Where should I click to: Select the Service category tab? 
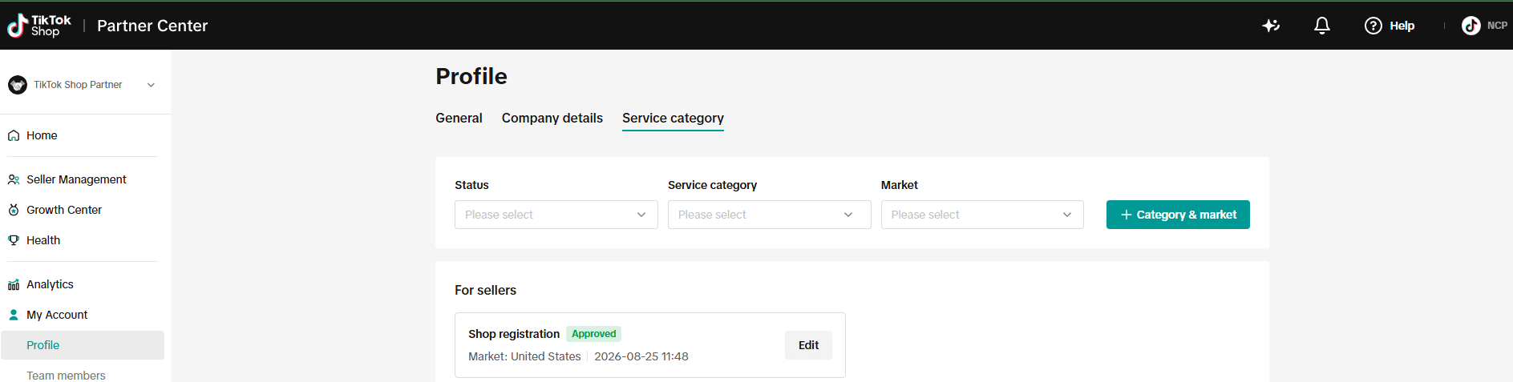673,119
